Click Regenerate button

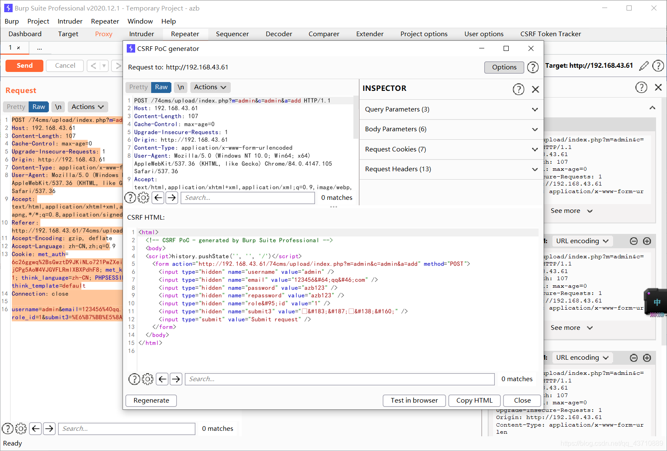click(x=151, y=401)
